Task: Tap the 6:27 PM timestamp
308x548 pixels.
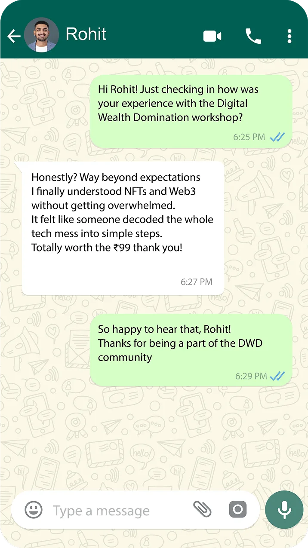Action: click(x=197, y=282)
